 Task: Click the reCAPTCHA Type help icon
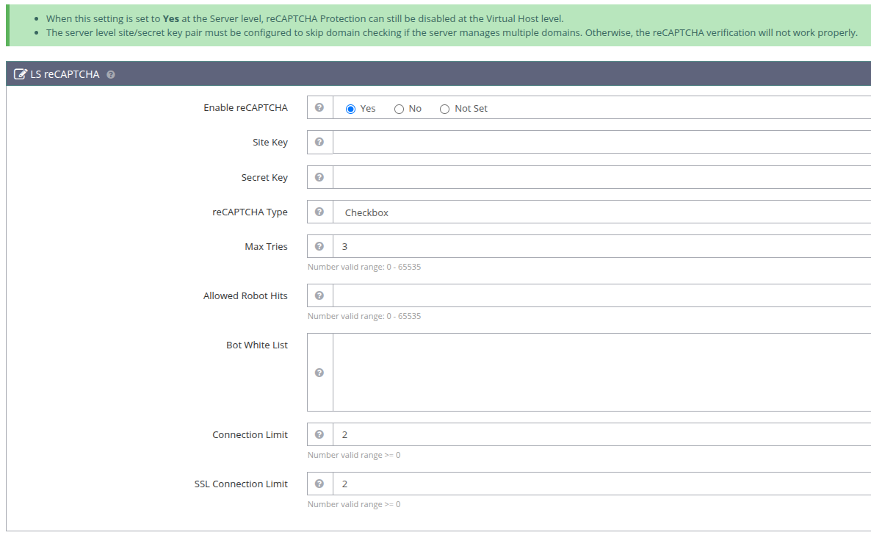coord(319,212)
